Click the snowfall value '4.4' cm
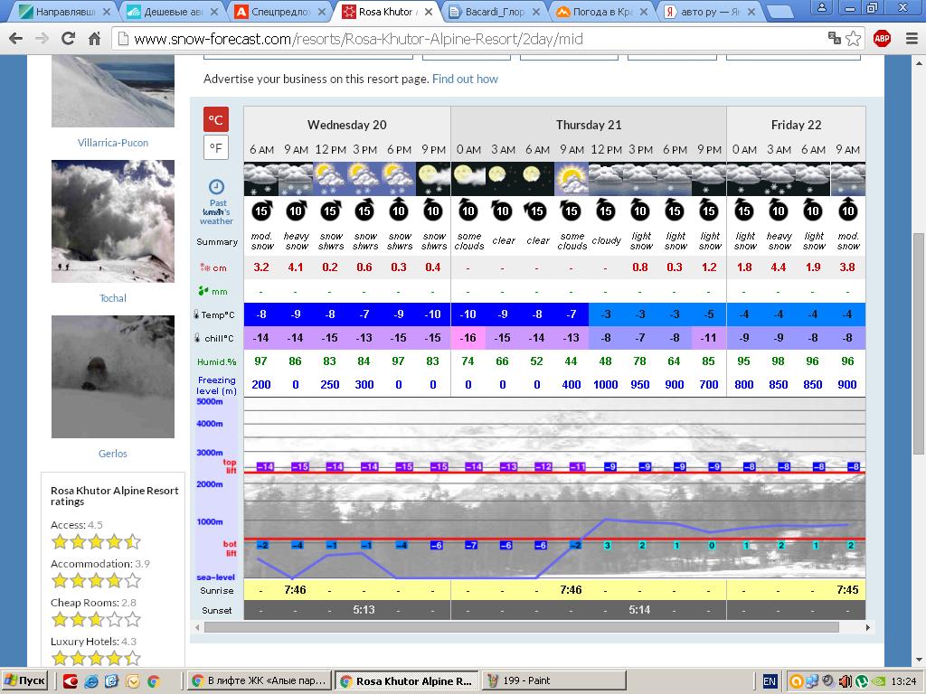The image size is (926, 694). click(x=779, y=267)
